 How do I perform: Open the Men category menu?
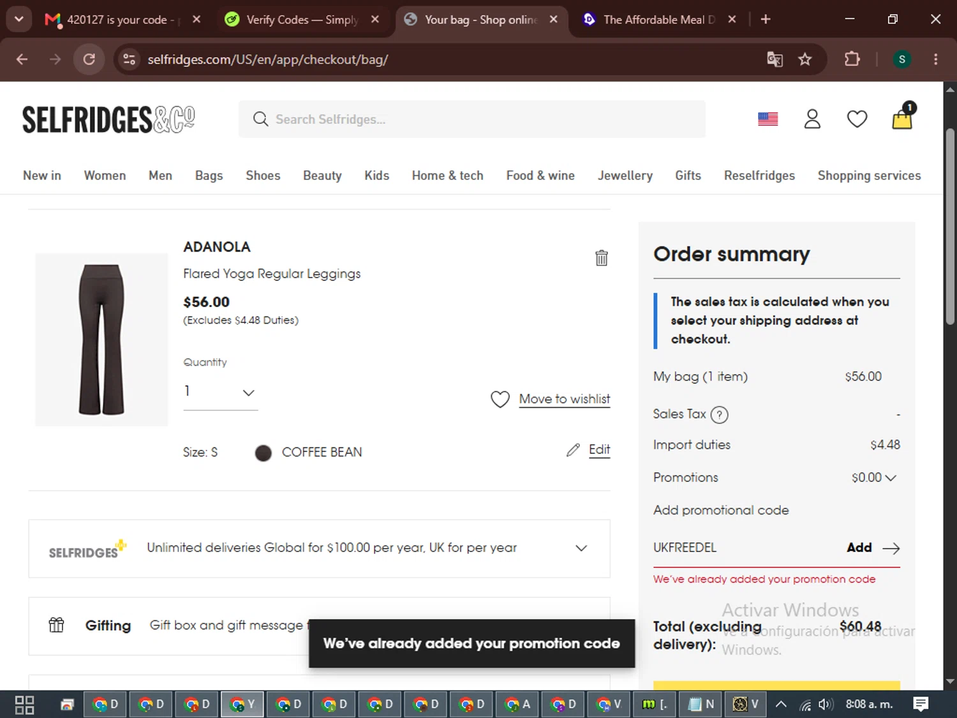tap(160, 176)
